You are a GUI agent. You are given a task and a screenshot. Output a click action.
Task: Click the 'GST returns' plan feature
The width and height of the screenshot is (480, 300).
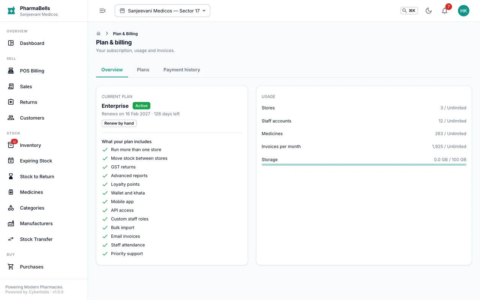123,167
